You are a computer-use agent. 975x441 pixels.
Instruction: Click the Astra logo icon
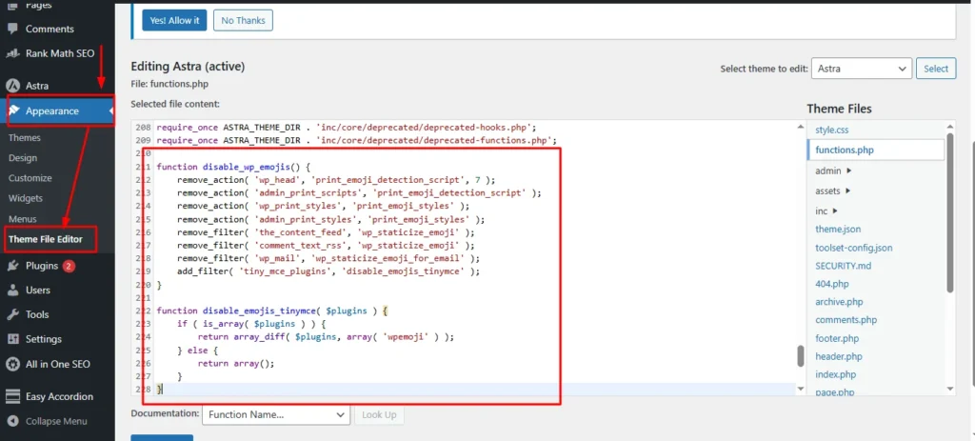11,86
